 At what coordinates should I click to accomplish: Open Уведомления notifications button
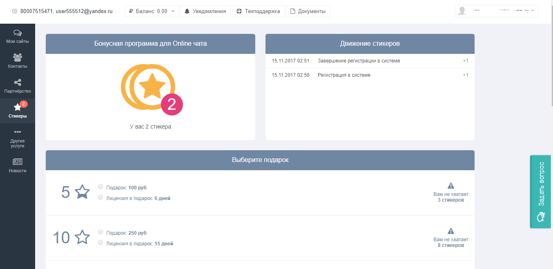205,11
